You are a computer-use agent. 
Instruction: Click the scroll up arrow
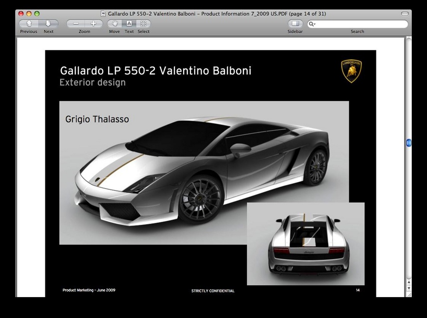(408, 282)
